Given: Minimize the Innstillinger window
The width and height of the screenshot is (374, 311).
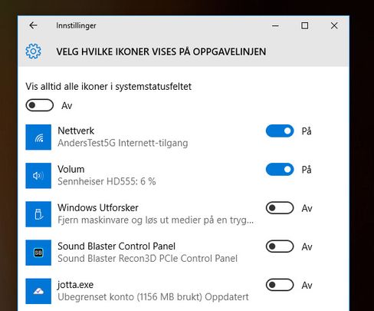Looking at the screenshot, I should (x=275, y=25).
